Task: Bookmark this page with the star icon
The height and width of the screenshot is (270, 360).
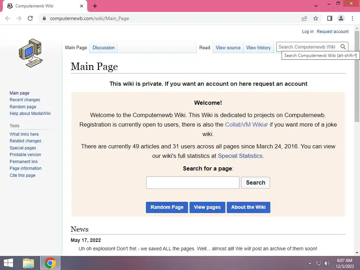Action: pyautogui.click(x=316, y=18)
